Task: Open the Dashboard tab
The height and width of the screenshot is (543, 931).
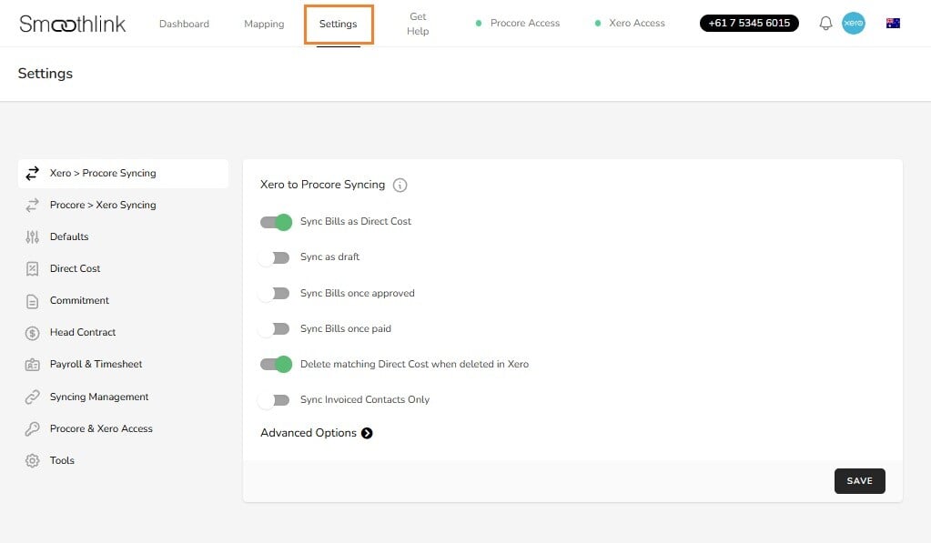Action: point(184,24)
